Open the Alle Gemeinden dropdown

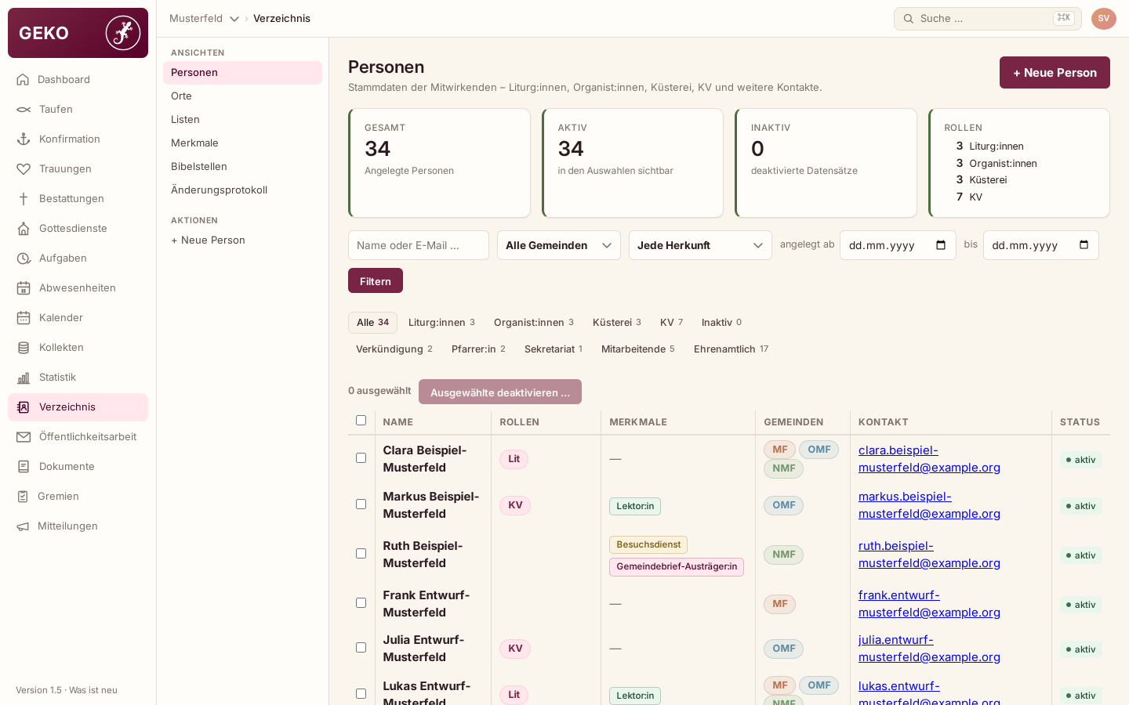(559, 245)
